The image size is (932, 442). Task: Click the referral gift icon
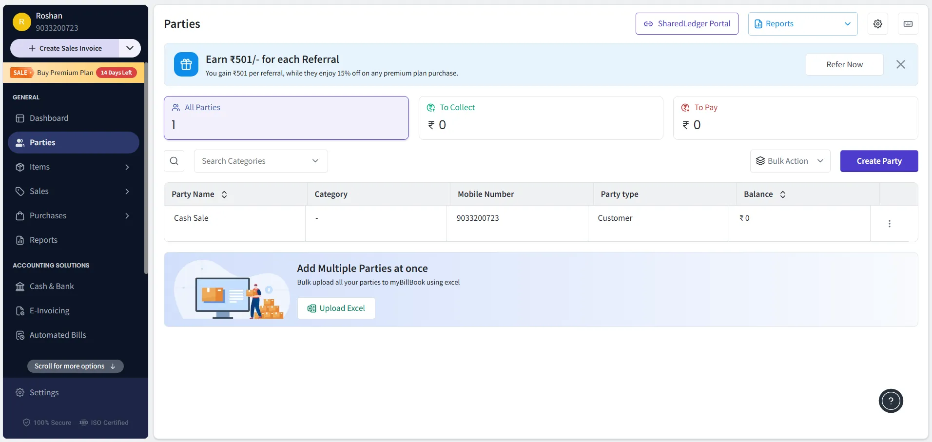(x=186, y=64)
